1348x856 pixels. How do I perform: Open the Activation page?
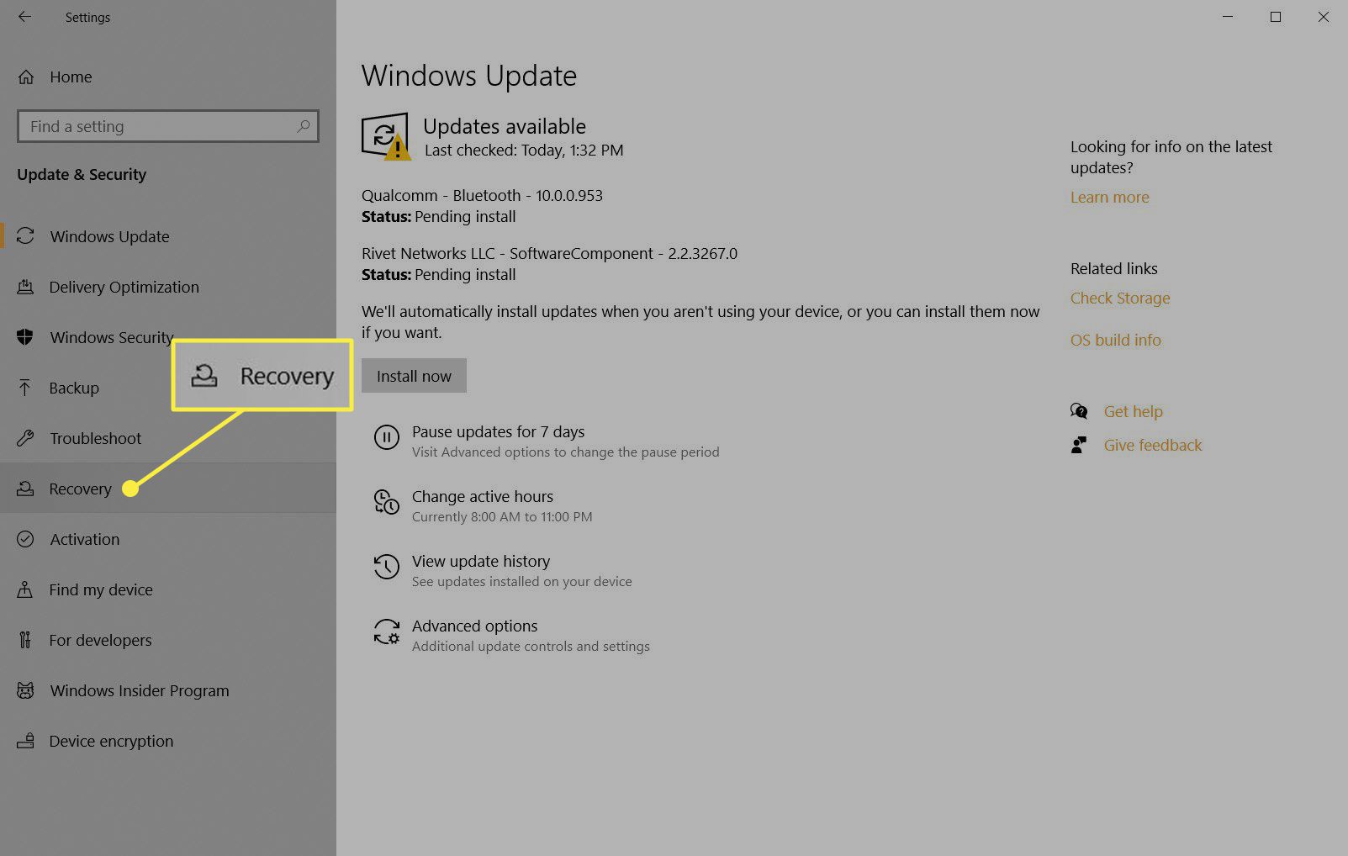click(x=168, y=539)
